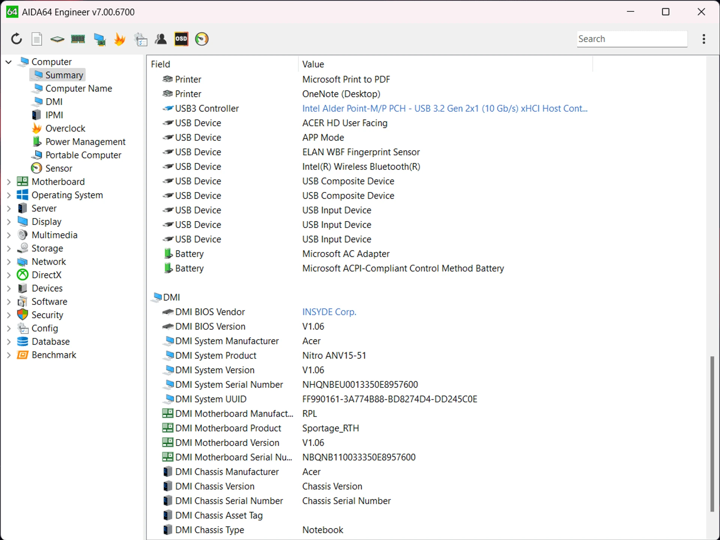Open the preferences checklist toolbar icon

[141, 39]
